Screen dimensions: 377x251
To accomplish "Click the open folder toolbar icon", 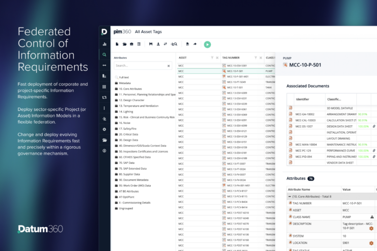I will (x=124, y=44).
